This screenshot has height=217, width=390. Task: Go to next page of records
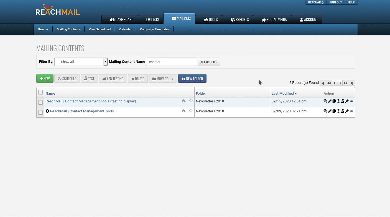coord(346,83)
